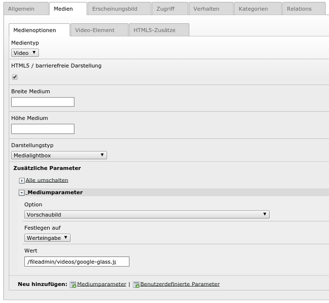Add new Mediumparameter via link
Viewport: 329px width, 303px height.
click(102, 284)
